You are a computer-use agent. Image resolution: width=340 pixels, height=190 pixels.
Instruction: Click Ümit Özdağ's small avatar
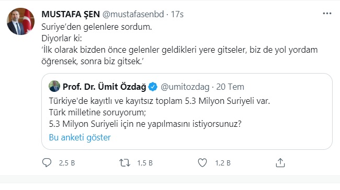tap(54, 86)
